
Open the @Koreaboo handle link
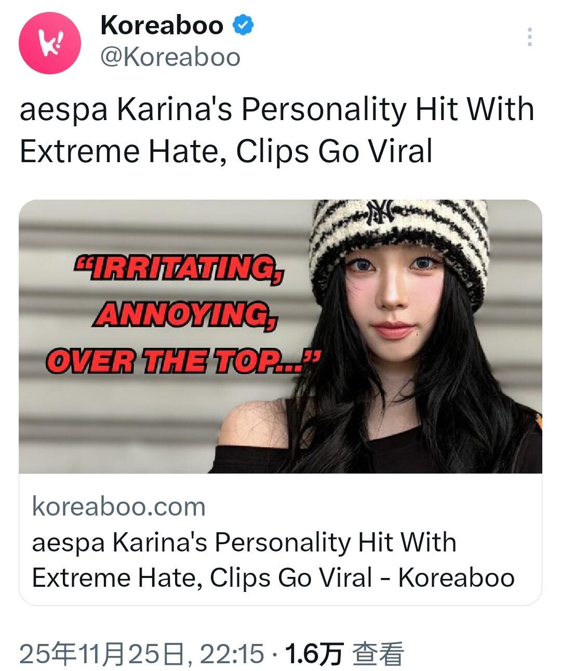170,57
